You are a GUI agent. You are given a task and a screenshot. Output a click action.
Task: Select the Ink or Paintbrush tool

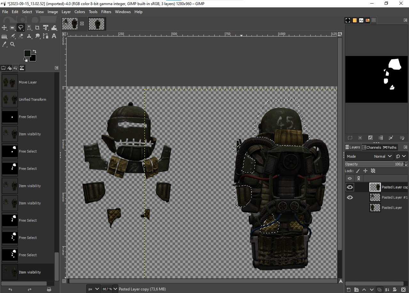[12, 36]
